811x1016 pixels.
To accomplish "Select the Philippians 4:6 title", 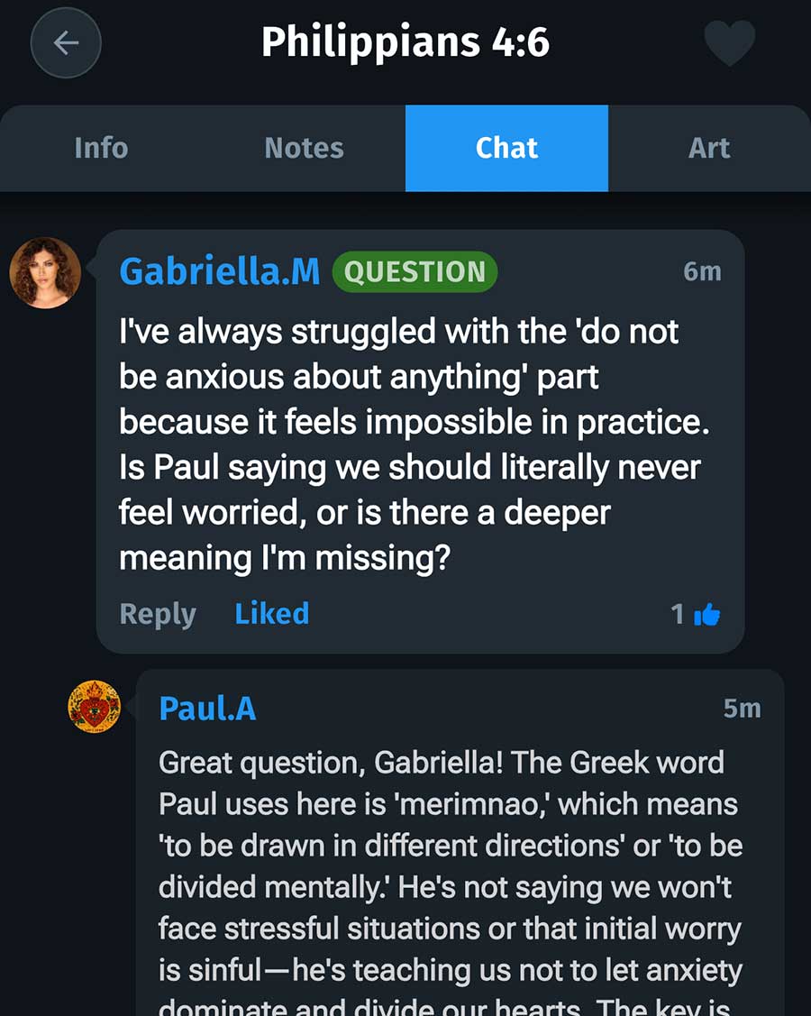I will click(405, 41).
